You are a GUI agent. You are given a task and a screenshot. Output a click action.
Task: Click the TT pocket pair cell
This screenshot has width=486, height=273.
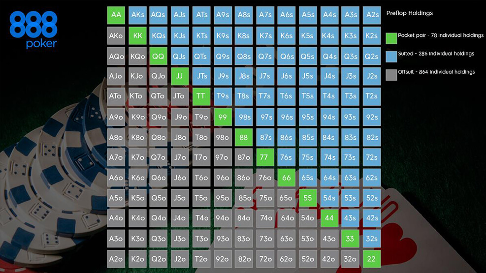pyautogui.click(x=201, y=96)
